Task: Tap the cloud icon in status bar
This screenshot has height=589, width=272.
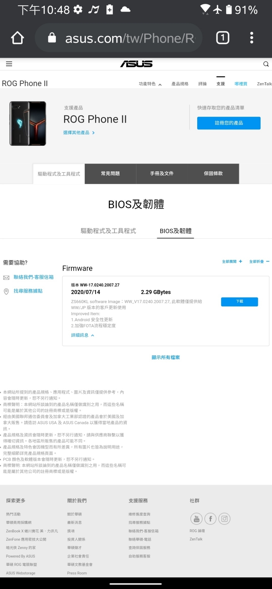Action: coord(125,9)
